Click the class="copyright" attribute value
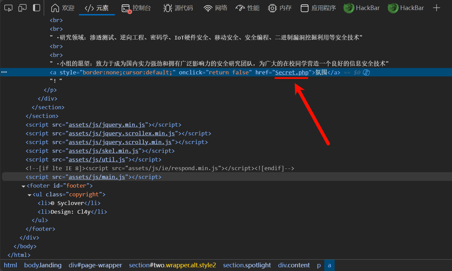 point(84,194)
